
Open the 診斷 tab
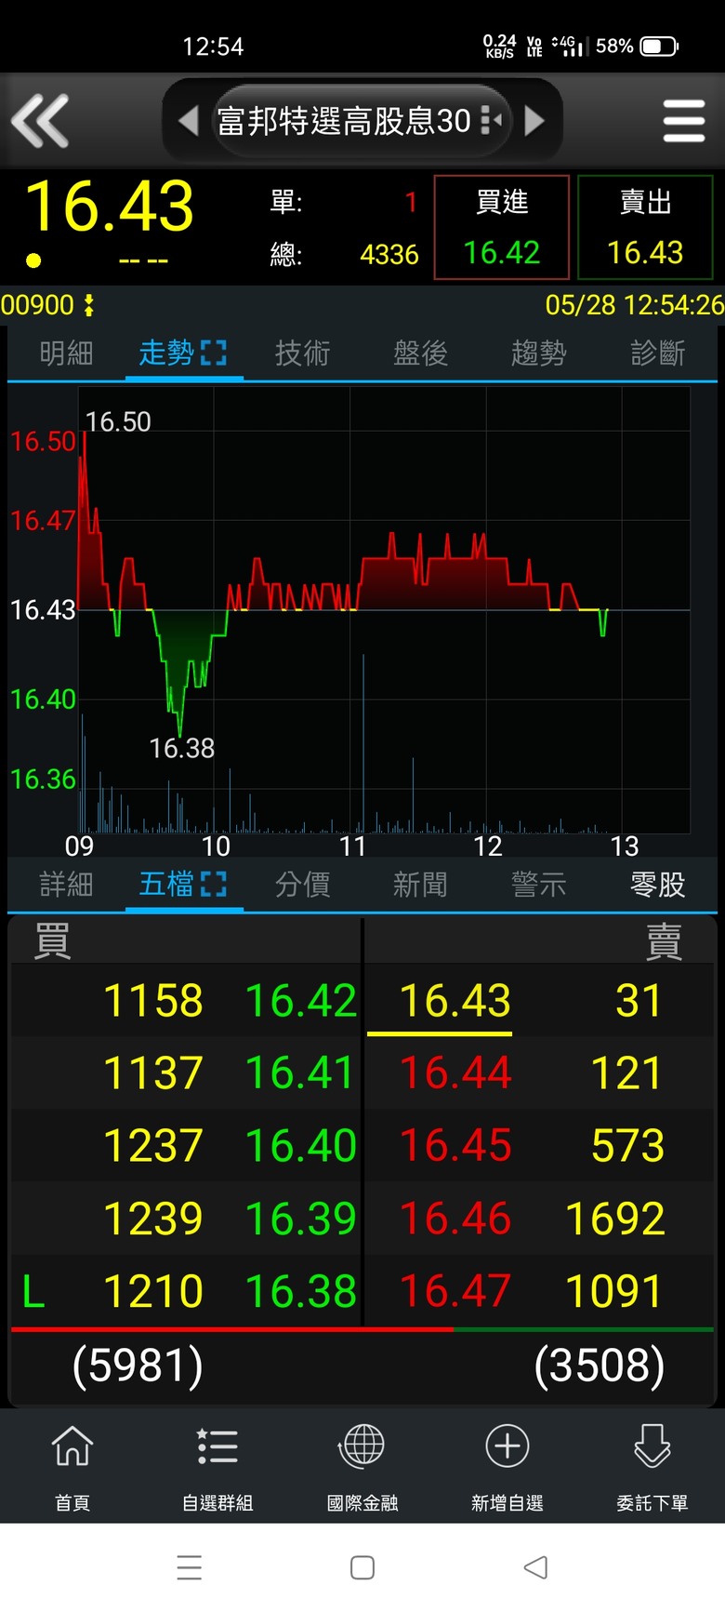657,353
